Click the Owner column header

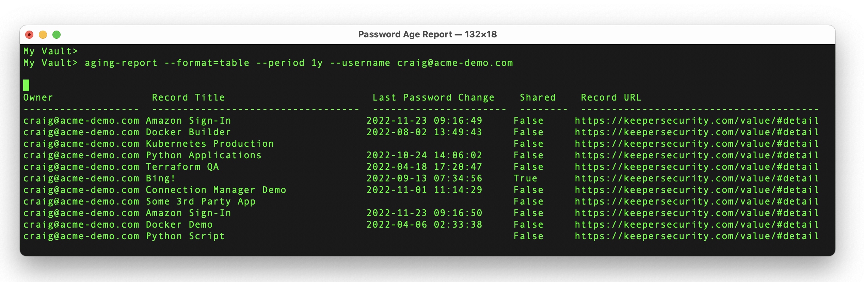38,98
